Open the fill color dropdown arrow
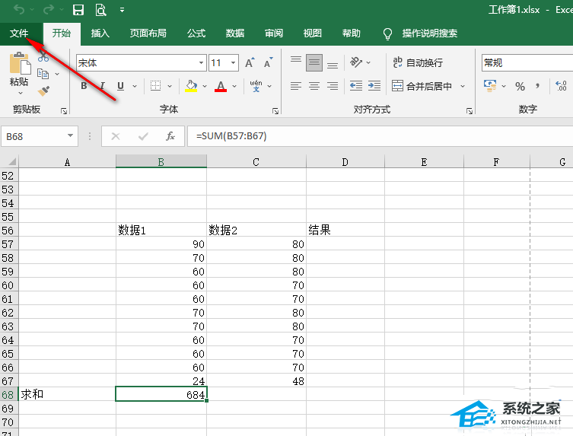This screenshot has width=573, height=436. click(x=205, y=86)
